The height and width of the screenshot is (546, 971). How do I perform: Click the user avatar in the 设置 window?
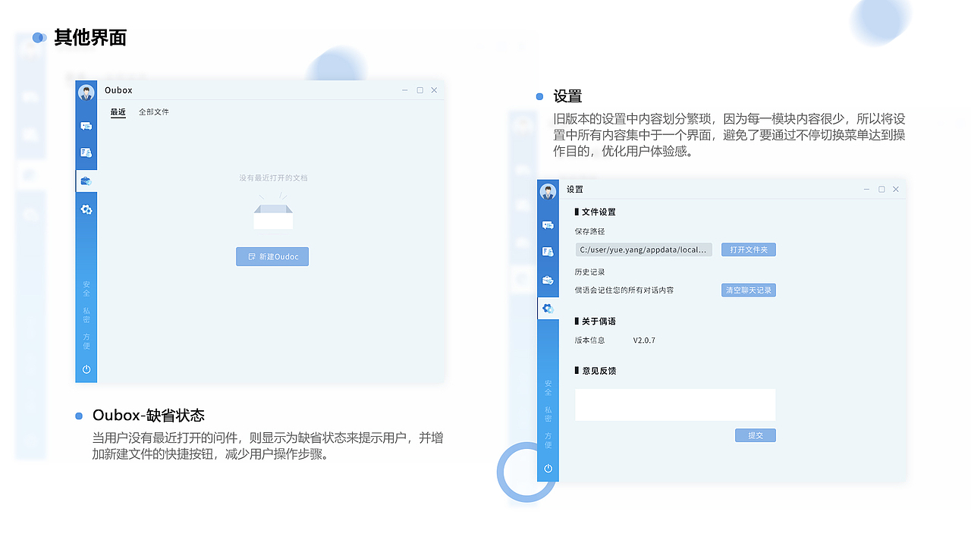[x=548, y=192]
